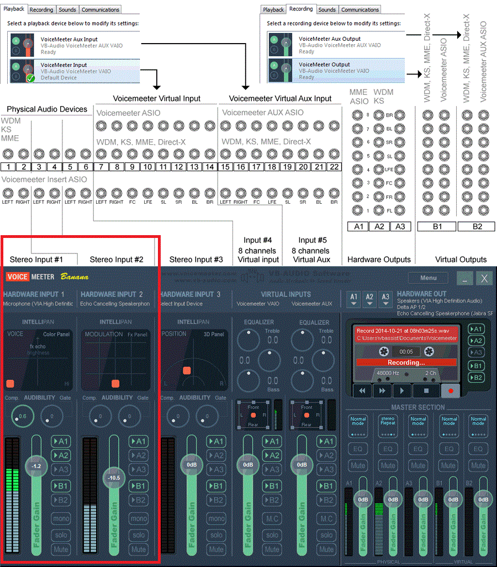This screenshot has width=497, height=567.
Task: Click Hardware Input 2 fader at -10.5
Action: pyautogui.click(x=114, y=478)
